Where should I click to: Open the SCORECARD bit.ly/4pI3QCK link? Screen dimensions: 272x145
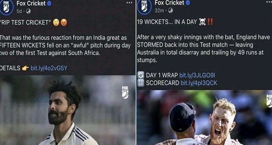coord(199,83)
